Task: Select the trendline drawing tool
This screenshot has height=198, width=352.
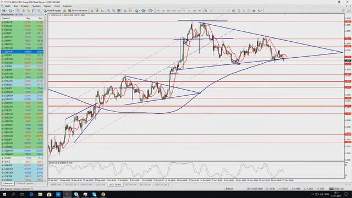Action: (x=228, y=10)
